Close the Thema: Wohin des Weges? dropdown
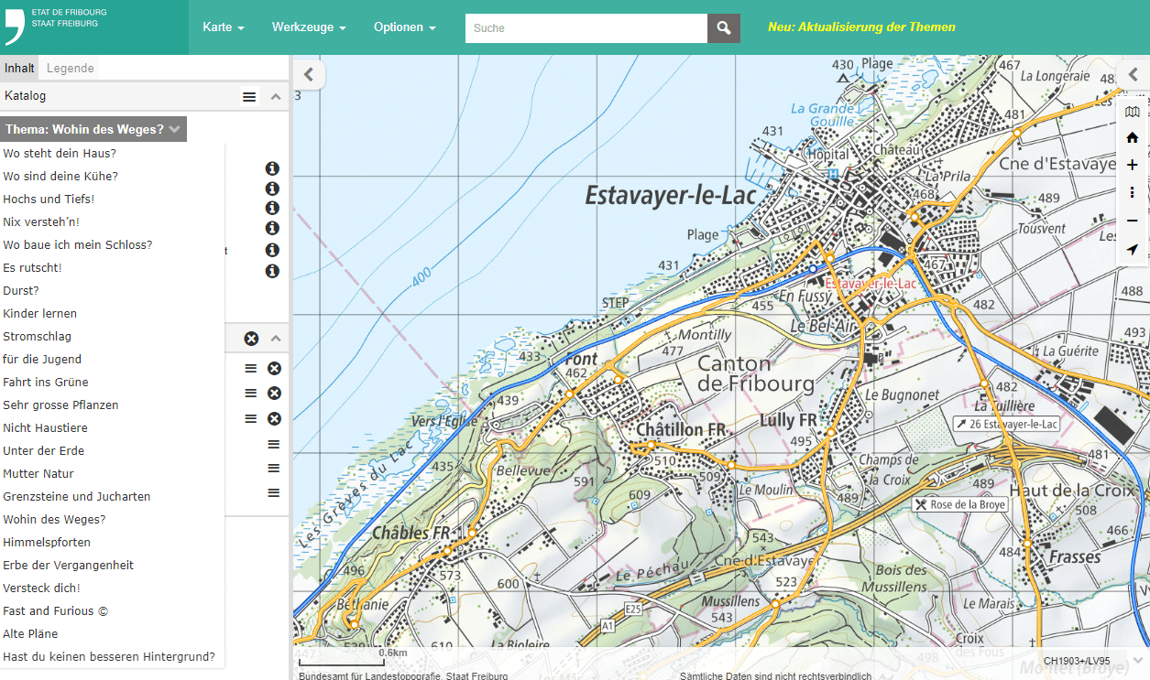This screenshot has width=1150, height=680. coord(93,129)
